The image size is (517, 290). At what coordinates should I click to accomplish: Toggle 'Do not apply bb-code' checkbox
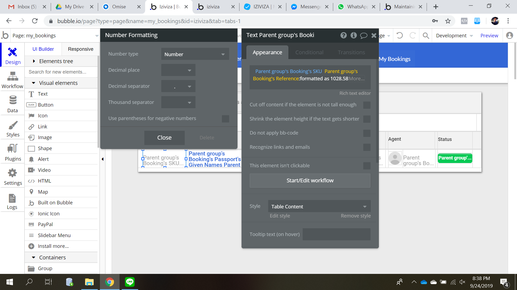point(367,133)
